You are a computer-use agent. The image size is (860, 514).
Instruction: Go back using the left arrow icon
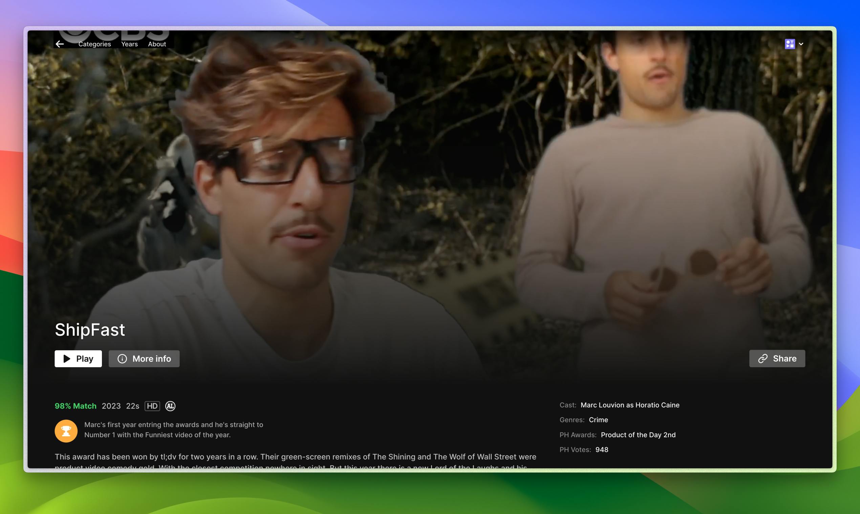[60, 44]
